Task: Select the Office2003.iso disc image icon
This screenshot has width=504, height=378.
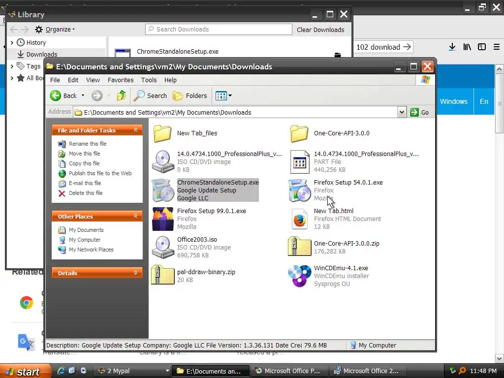Action: point(163,248)
